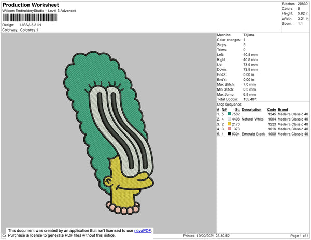Image resolution: width=311 pixels, height=240 pixels.
Task: Click the Min Stitch value '0.3 mm'
Action: tap(249, 89)
